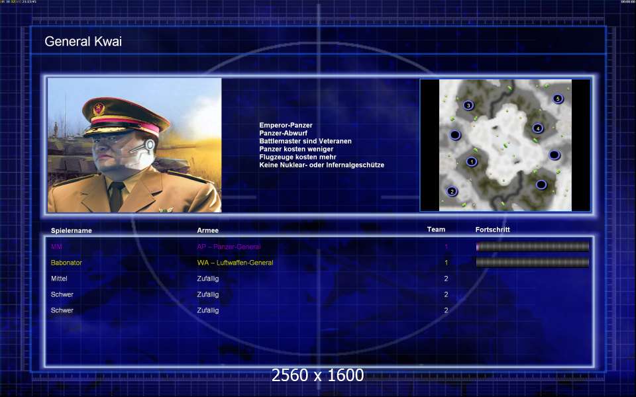This screenshot has height=397, width=636.
Task: Click Flugzeuge kosten mehr text
Action: coord(297,157)
